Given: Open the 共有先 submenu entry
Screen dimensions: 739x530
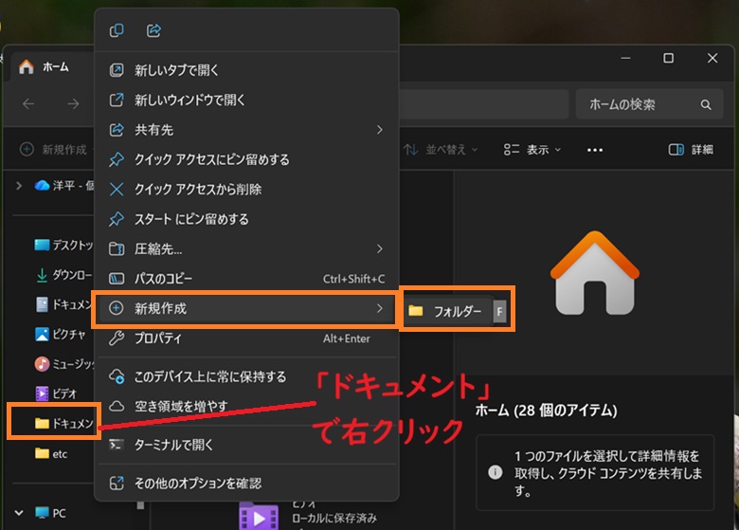Looking at the screenshot, I should coord(246,130).
